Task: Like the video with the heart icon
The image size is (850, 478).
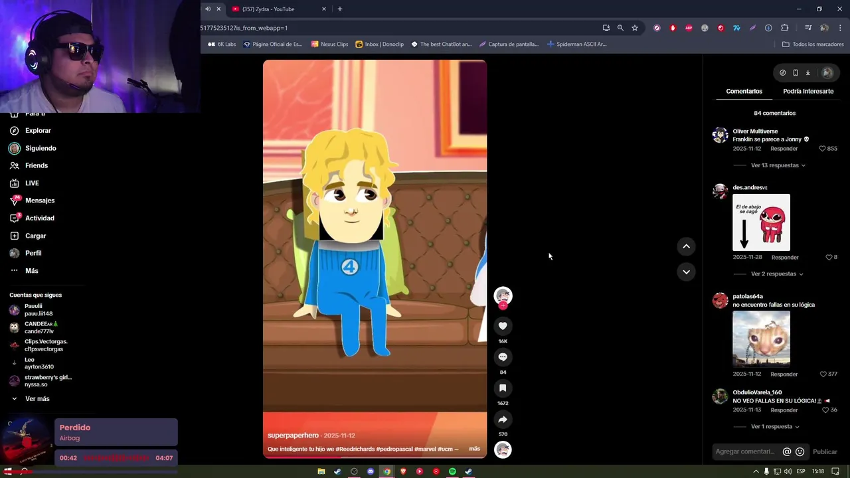Action: pyautogui.click(x=503, y=326)
